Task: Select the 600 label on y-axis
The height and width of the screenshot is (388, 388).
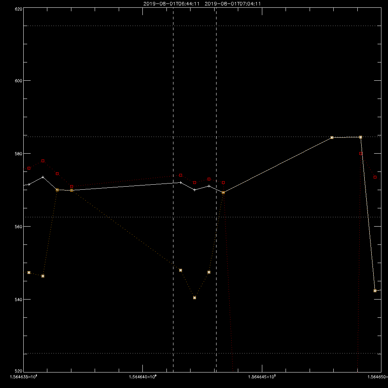Action: [19, 81]
